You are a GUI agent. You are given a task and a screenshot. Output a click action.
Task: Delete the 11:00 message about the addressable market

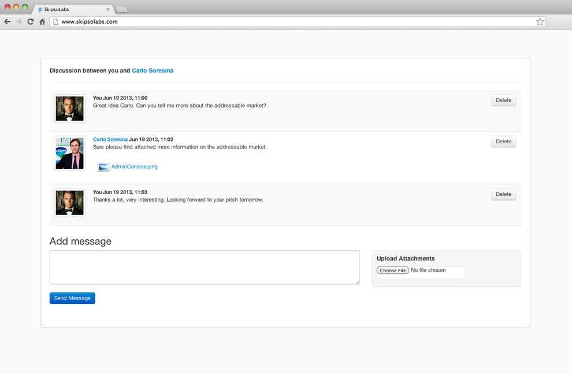point(503,100)
